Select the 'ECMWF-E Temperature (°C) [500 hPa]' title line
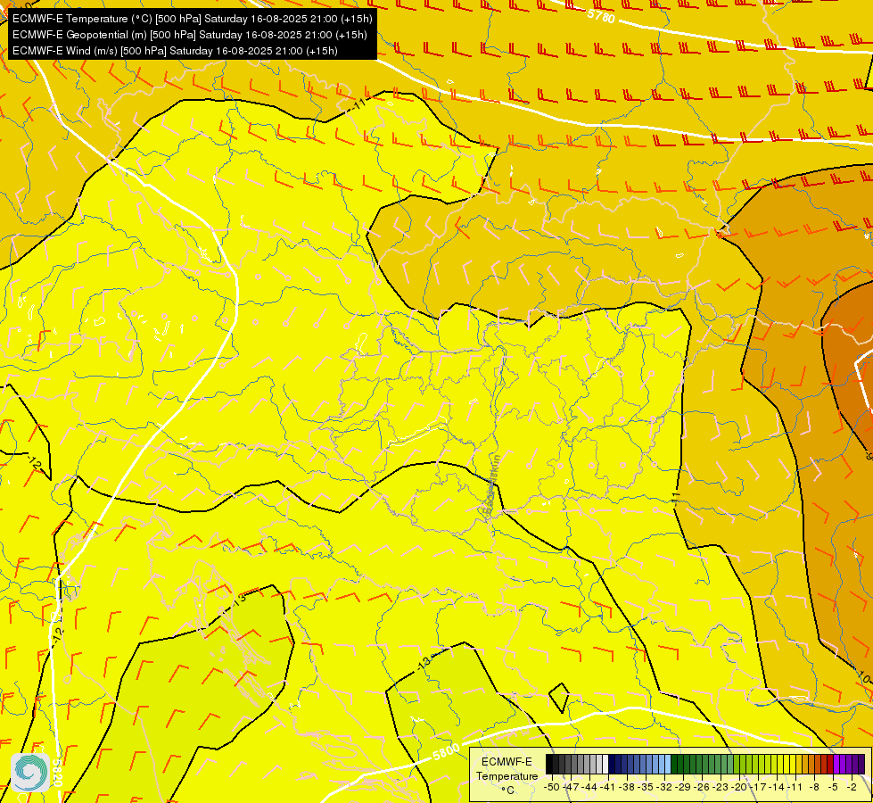873x803 pixels. coord(192,19)
